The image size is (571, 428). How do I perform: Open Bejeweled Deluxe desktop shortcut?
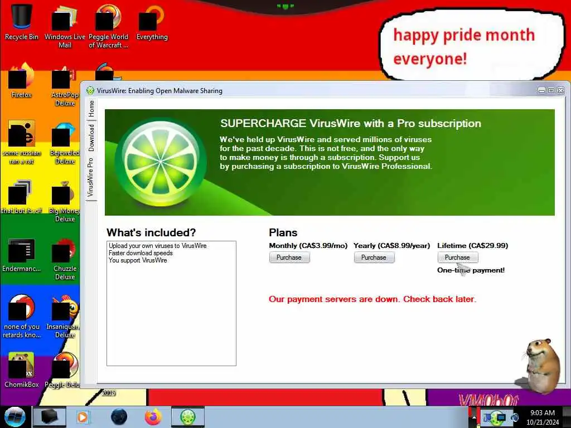pyautogui.click(x=65, y=142)
